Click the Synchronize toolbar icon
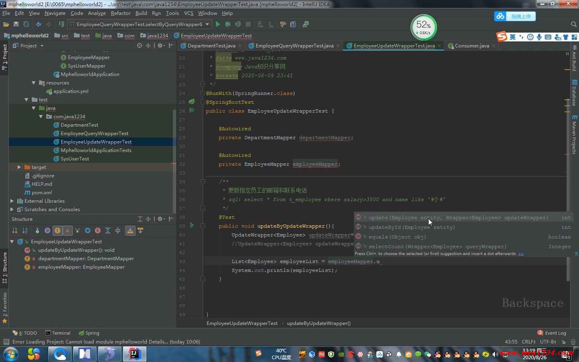The height and width of the screenshot is (362, 579). (x=26, y=25)
